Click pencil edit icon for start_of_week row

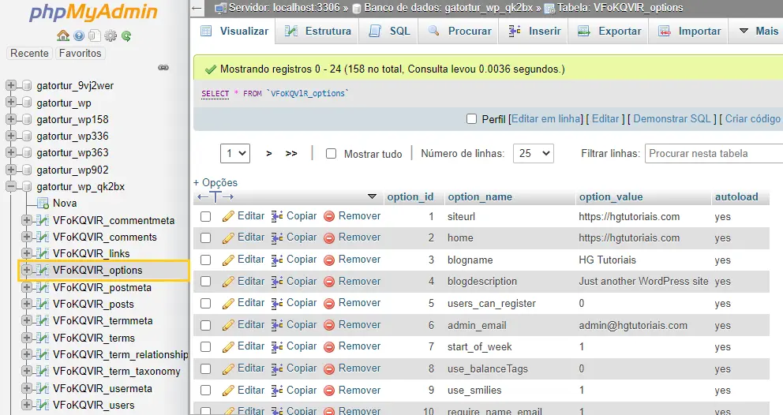point(228,346)
